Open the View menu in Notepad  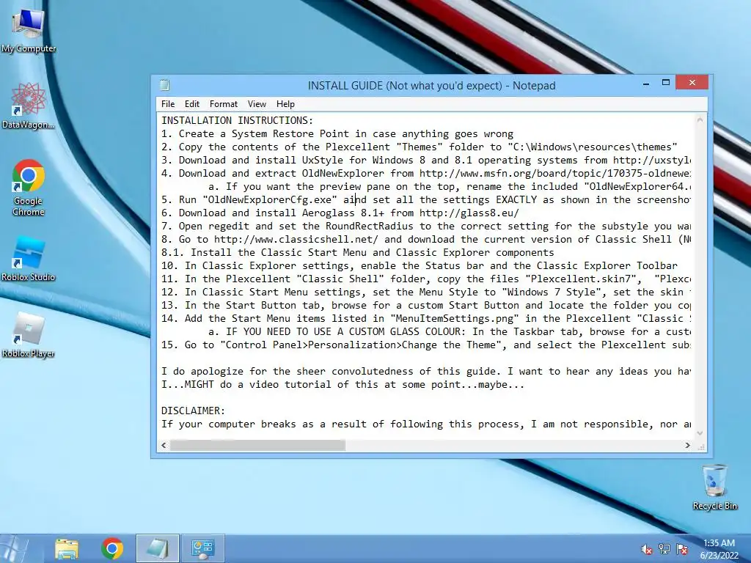(257, 104)
